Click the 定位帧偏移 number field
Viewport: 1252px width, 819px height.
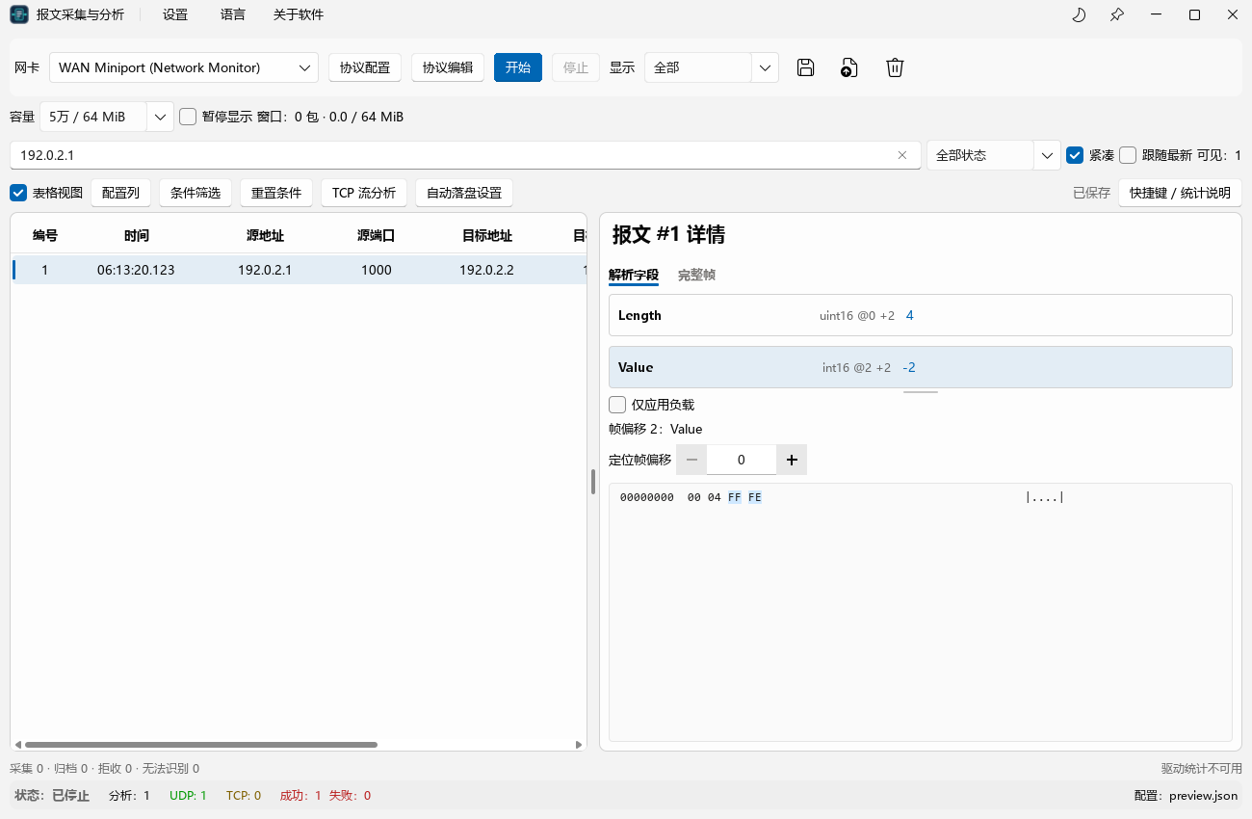[x=742, y=460]
